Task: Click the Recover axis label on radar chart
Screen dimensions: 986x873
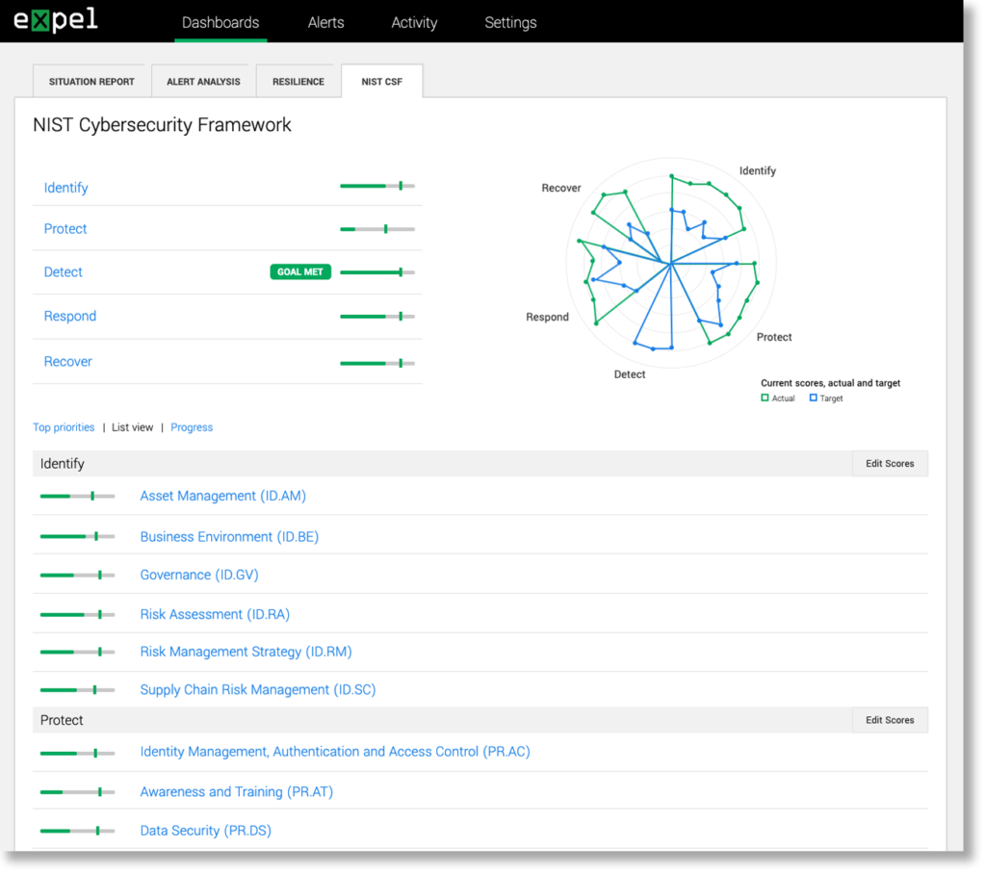Action: pyautogui.click(x=561, y=188)
